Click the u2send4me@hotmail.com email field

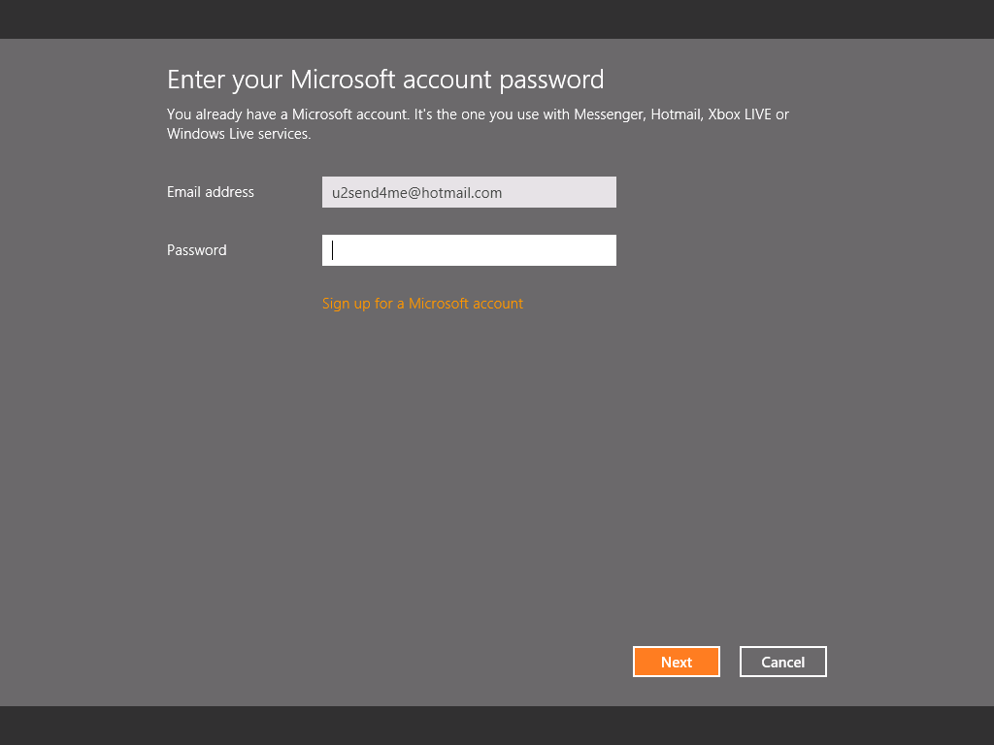[x=469, y=192]
